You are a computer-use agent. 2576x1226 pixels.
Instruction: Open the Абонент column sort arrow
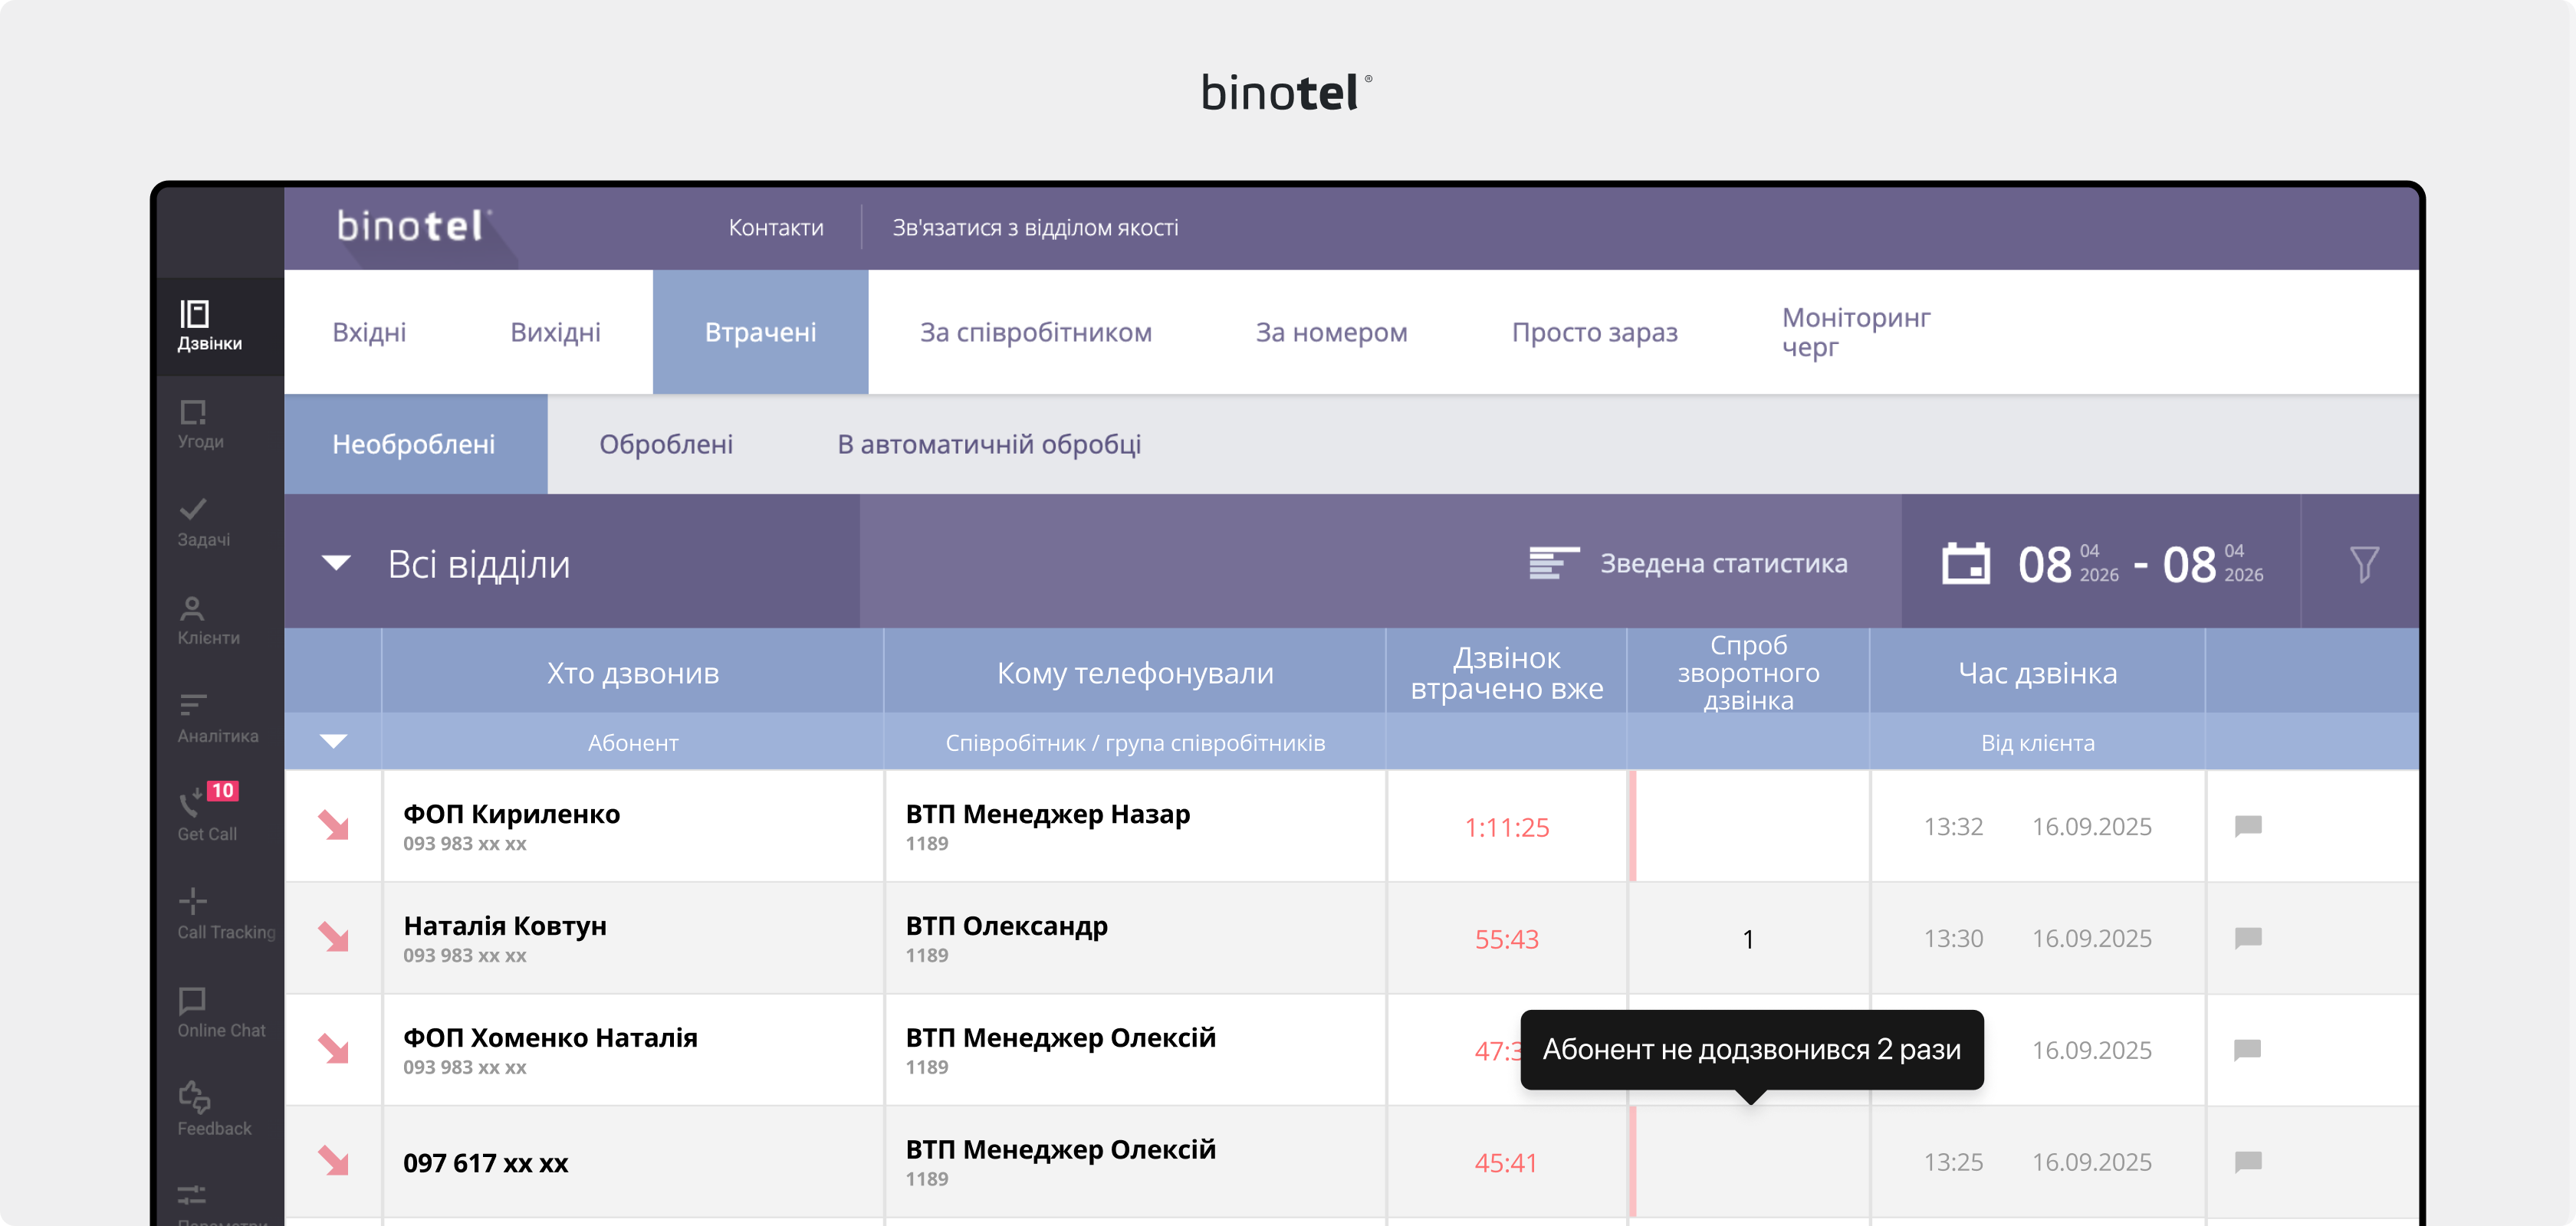[x=334, y=742]
